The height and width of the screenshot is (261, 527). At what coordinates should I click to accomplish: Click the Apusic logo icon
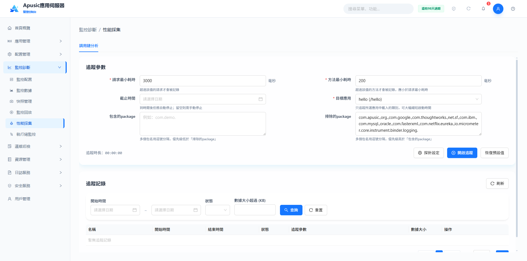[x=14, y=9]
